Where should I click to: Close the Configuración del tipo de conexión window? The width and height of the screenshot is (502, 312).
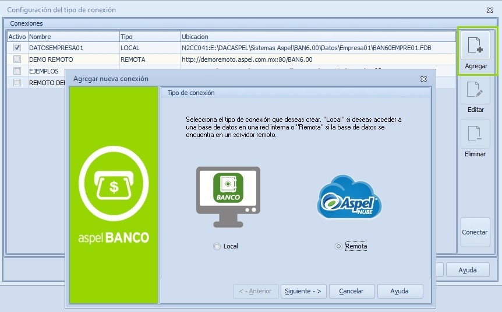coord(490,10)
